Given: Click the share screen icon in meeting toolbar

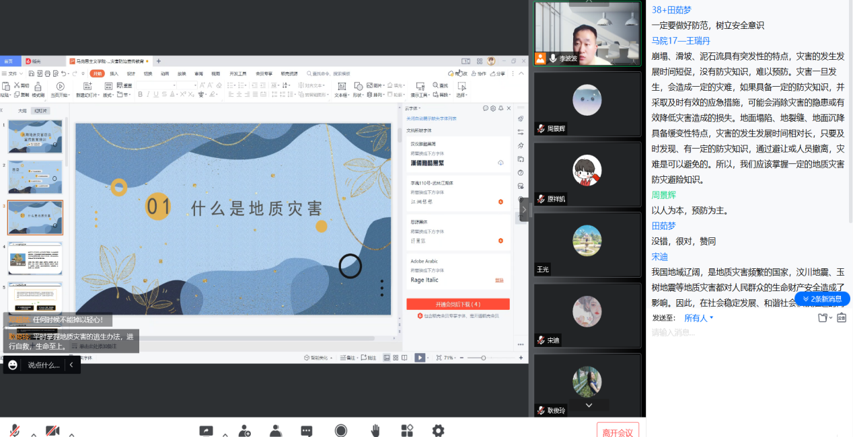Looking at the screenshot, I should coord(207,431).
